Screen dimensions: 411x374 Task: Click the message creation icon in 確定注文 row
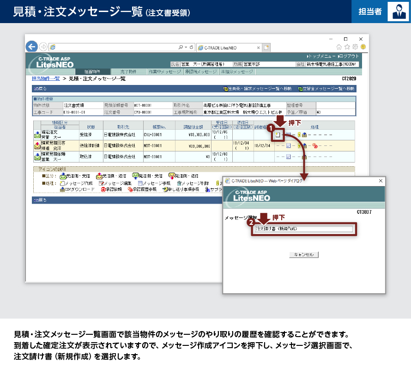[278, 135]
